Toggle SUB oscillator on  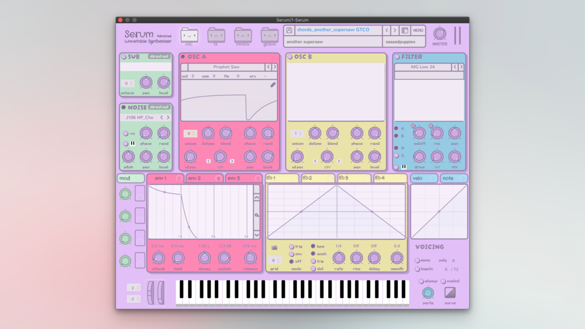[x=124, y=57]
